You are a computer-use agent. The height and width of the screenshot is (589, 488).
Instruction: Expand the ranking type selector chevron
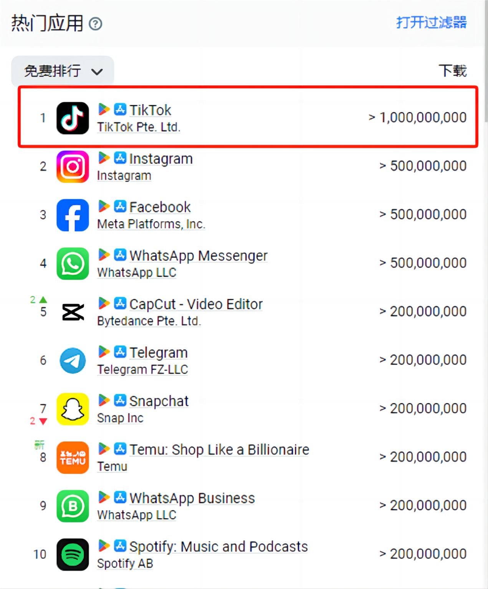[x=98, y=71]
